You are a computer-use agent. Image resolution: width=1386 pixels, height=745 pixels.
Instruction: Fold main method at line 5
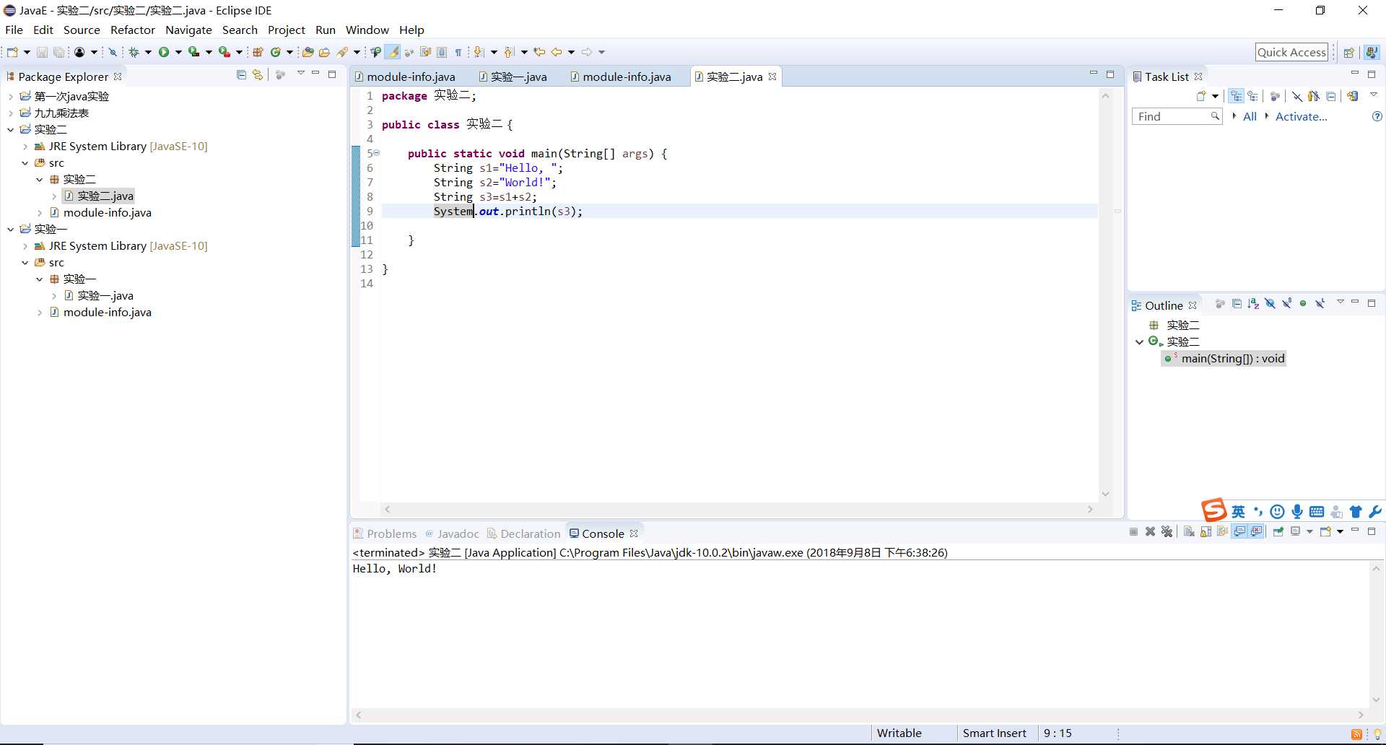coord(377,153)
